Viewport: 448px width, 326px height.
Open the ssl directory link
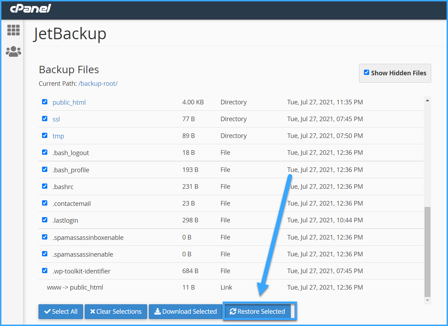(56, 119)
